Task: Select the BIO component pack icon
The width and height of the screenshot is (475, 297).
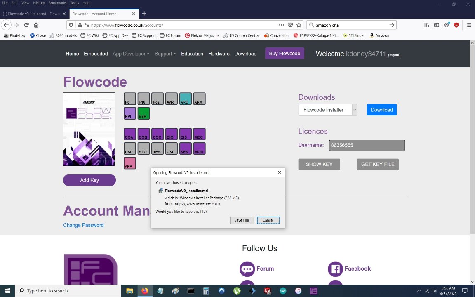Action: click(172, 134)
